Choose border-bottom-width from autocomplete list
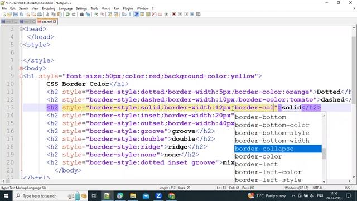Viewport: 357px width, 201px height. click(x=278, y=141)
